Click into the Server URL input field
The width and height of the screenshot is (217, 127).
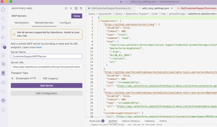(x=47, y=67)
